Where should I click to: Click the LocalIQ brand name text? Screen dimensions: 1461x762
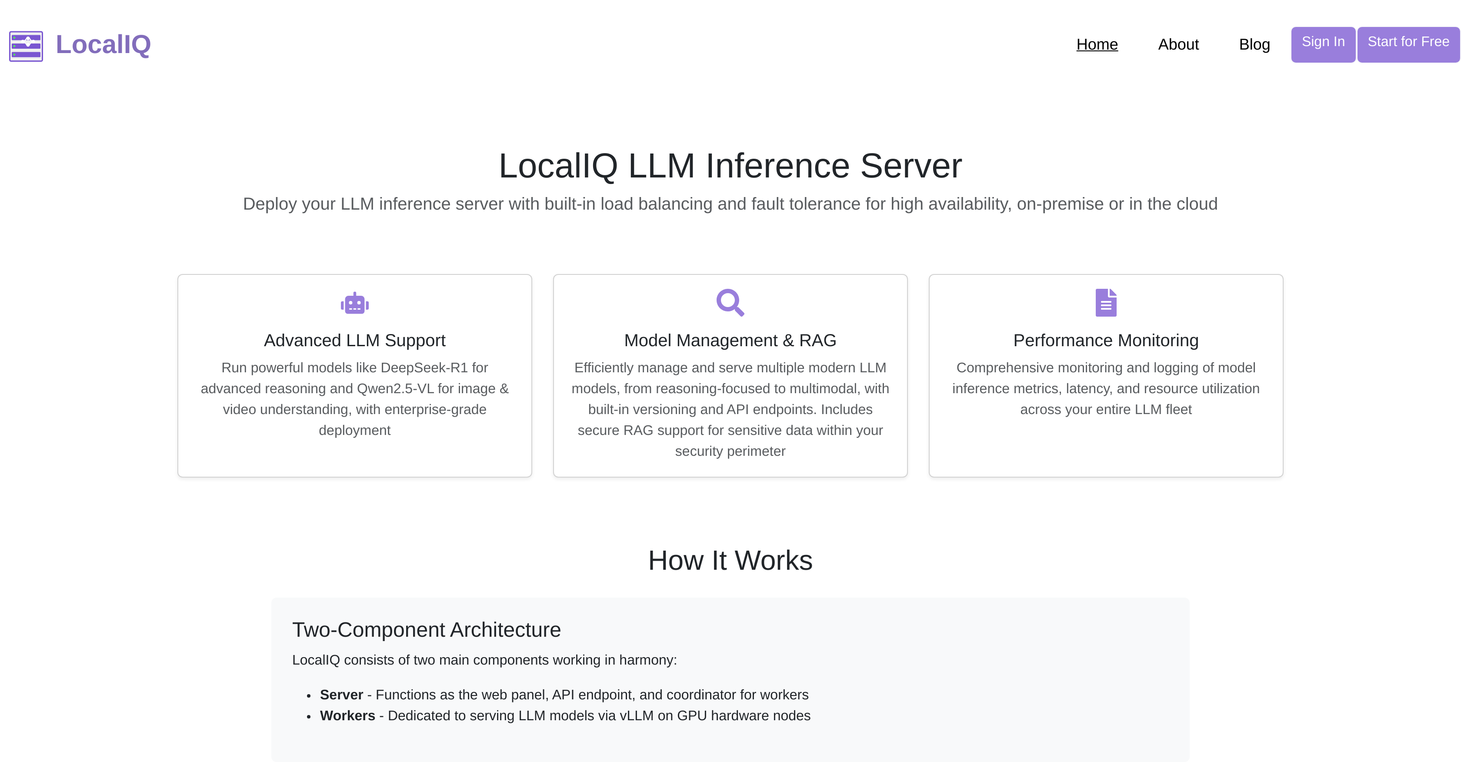[103, 45]
